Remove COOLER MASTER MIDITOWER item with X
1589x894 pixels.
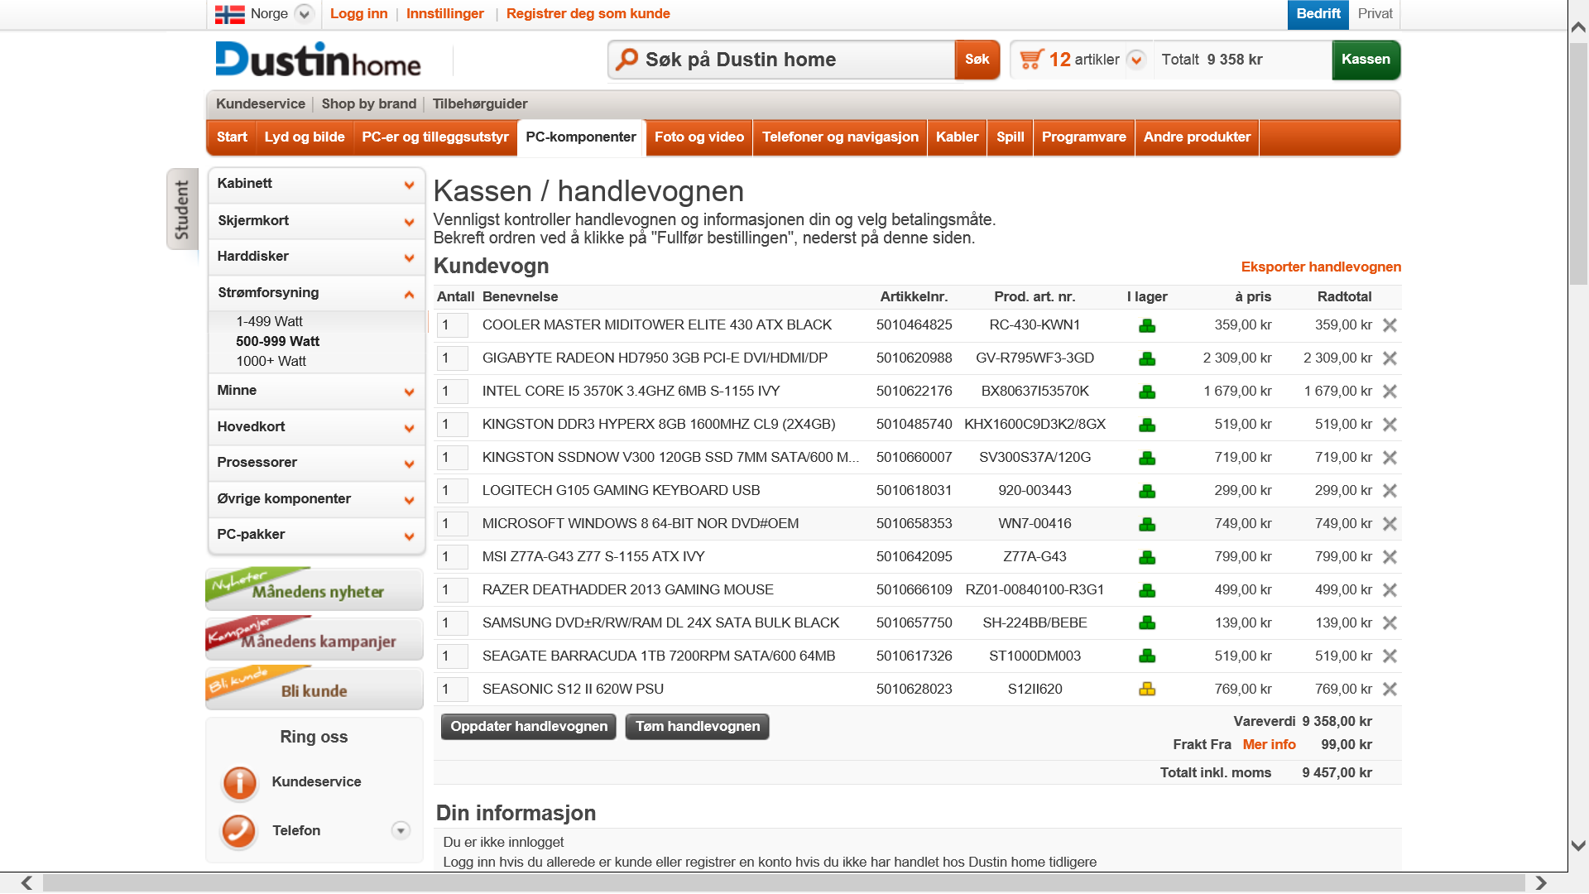[x=1390, y=325]
